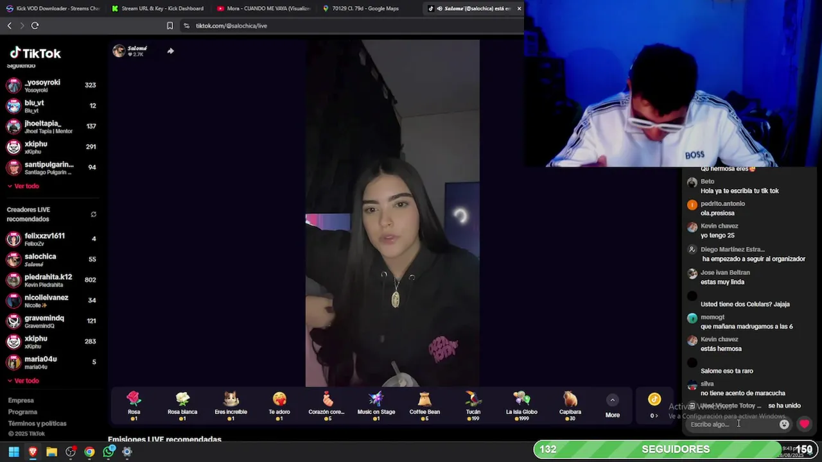Click Jose ivan Beltran username in chat
The width and height of the screenshot is (822, 462).
click(725, 273)
